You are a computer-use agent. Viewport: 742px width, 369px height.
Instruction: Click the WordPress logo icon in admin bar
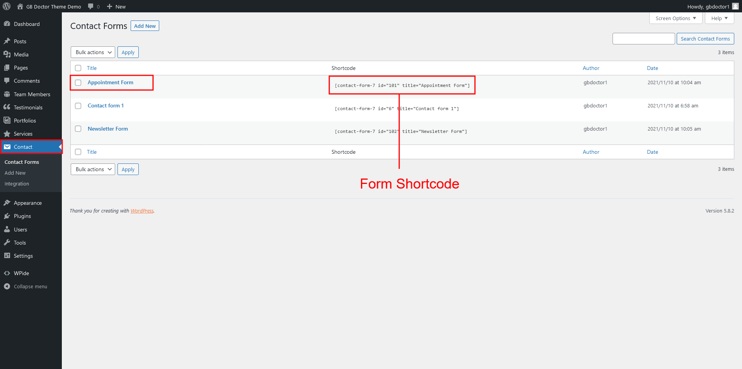pos(7,6)
